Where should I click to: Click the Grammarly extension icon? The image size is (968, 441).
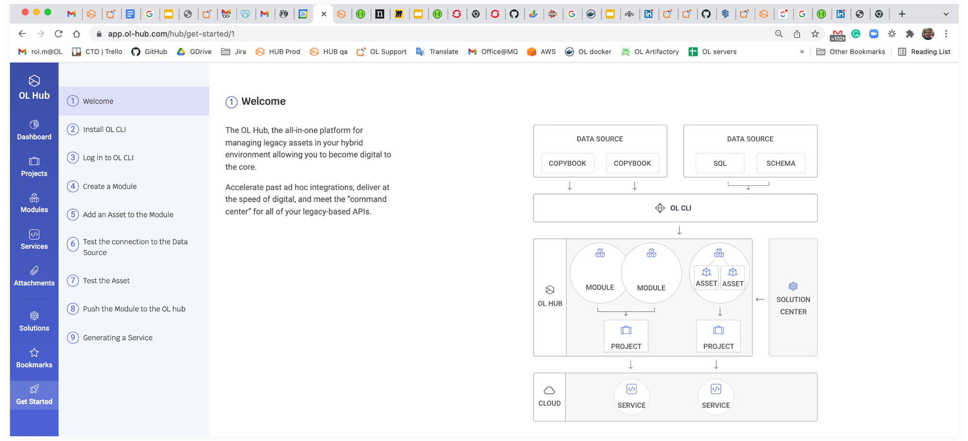click(856, 34)
